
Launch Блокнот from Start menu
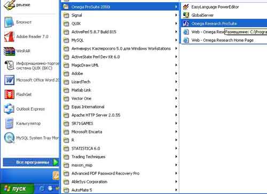[x=9, y=22]
